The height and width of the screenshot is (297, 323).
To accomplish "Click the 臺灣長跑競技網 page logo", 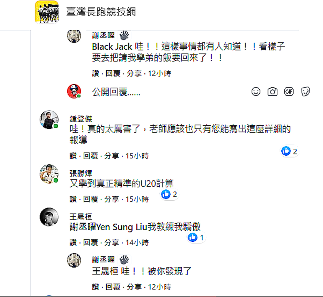I will (47, 12).
